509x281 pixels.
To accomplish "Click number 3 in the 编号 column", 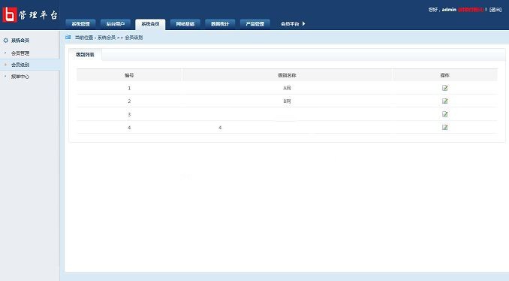I will (x=129, y=115).
